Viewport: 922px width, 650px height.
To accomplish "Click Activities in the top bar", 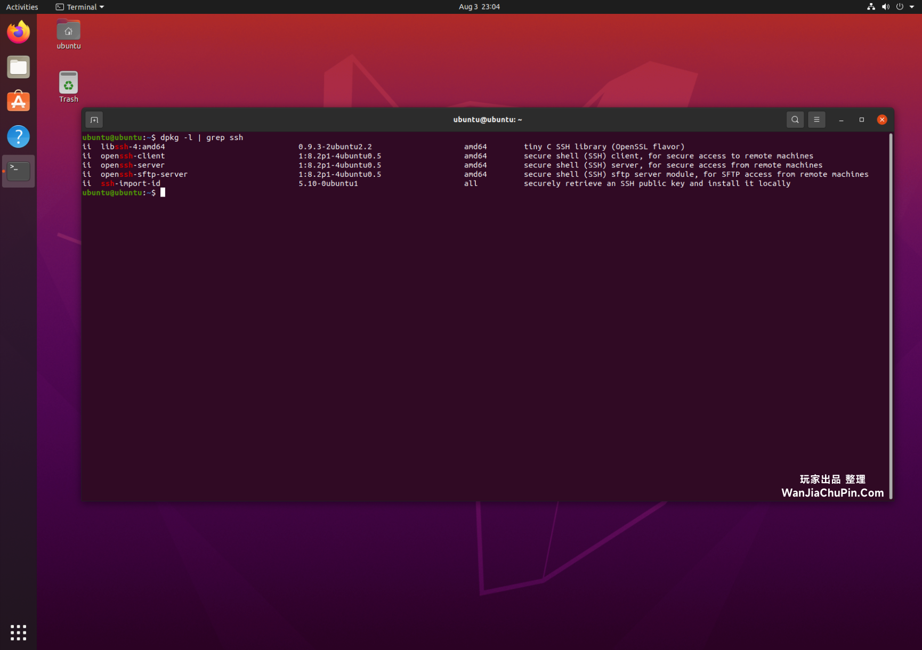I will (22, 6).
